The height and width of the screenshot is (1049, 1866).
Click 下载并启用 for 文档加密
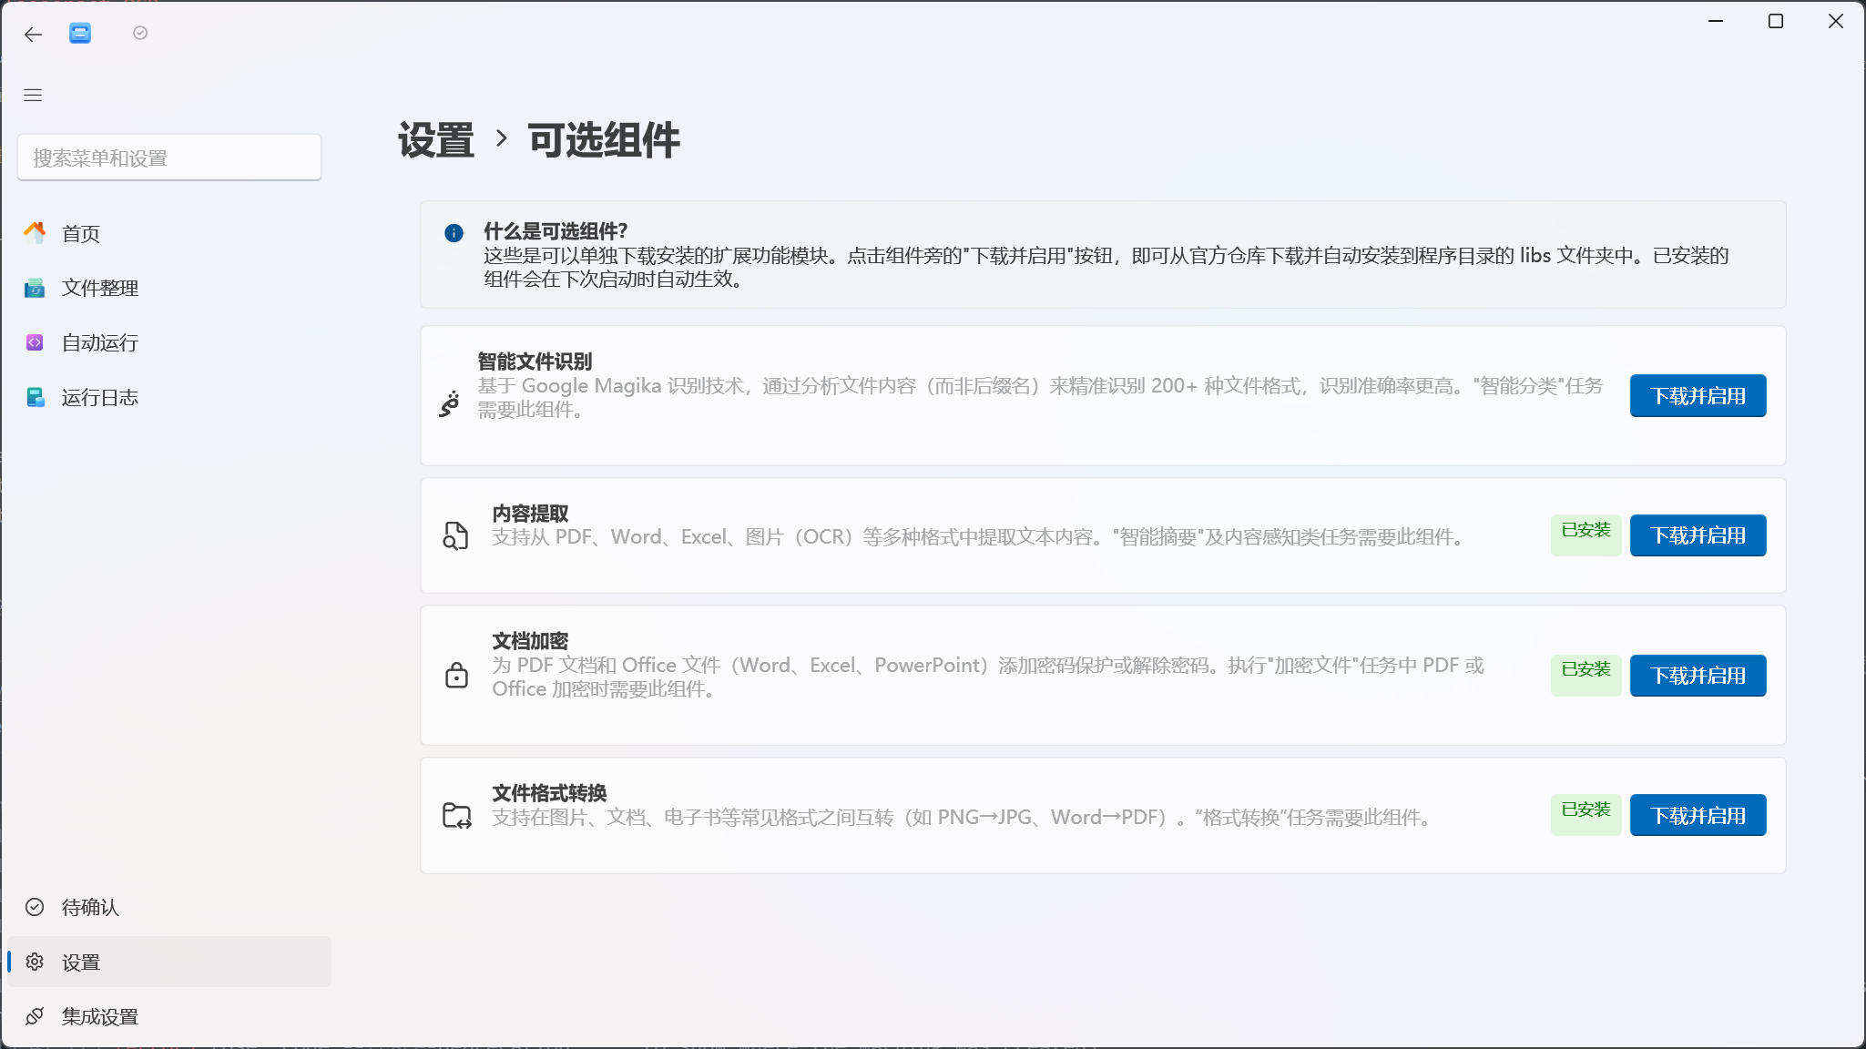point(1698,676)
